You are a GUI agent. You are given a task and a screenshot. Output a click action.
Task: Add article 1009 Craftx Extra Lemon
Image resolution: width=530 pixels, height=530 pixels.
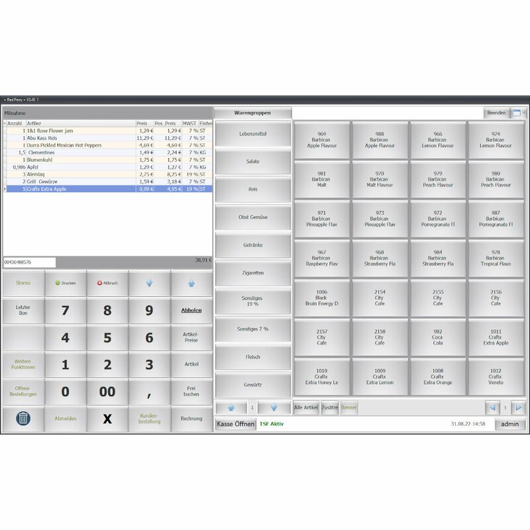(380, 376)
